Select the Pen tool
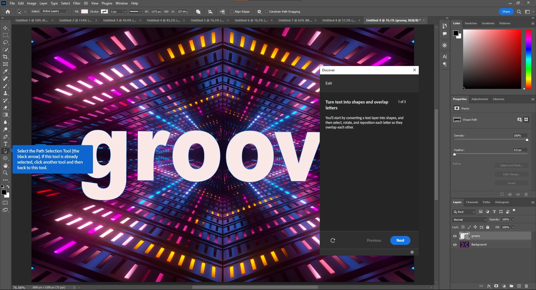This screenshot has height=290, width=536. coord(5,137)
